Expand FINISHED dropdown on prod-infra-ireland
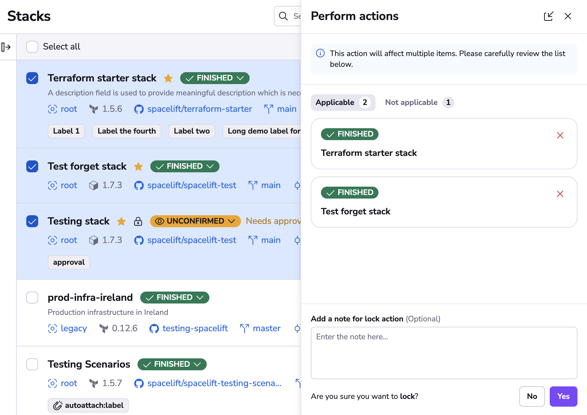 [174, 298]
